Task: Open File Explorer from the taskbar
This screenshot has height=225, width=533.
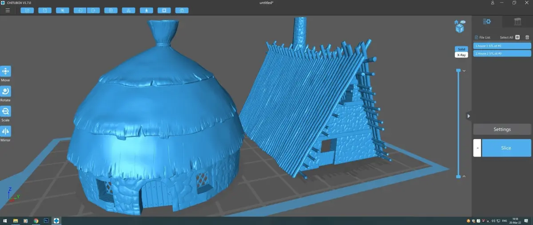Action: [x=16, y=221]
